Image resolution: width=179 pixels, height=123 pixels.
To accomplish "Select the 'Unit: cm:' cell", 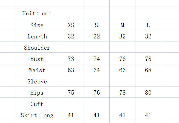I will tap(37, 13).
